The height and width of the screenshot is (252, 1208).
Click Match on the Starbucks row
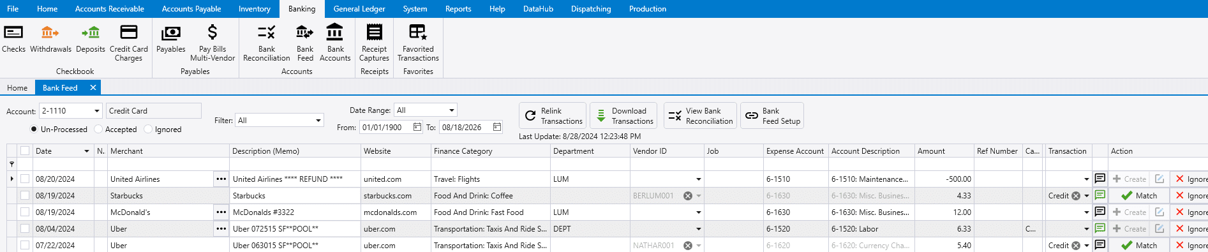click(x=1139, y=195)
